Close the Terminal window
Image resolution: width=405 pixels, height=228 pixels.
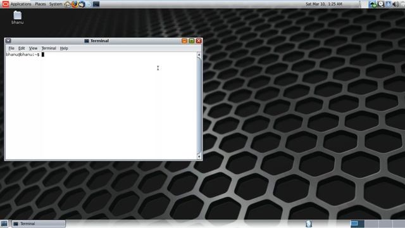199,41
